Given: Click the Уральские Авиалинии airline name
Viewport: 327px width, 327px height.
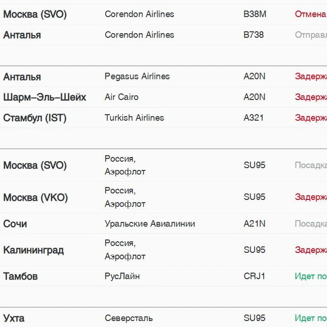Looking at the screenshot, I should pyautogui.click(x=150, y=223).
